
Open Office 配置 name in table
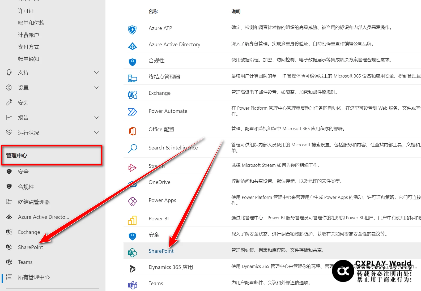[161, 129]
